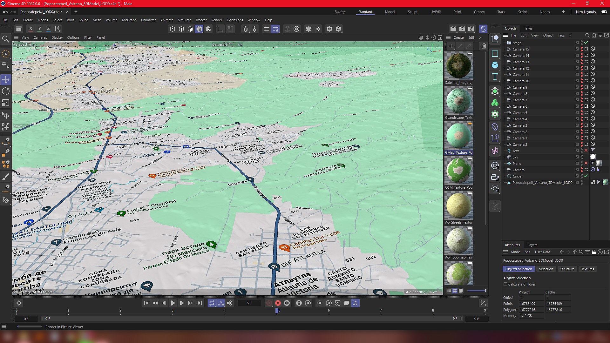Click current frame field 5 F
Viewport: 610px width, 343px height.
point(249,303)
